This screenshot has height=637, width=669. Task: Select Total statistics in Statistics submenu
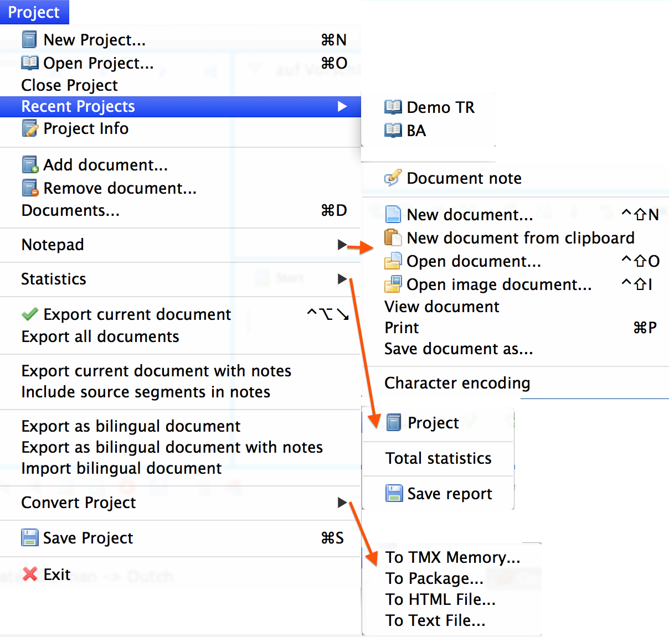pos(439,458)
